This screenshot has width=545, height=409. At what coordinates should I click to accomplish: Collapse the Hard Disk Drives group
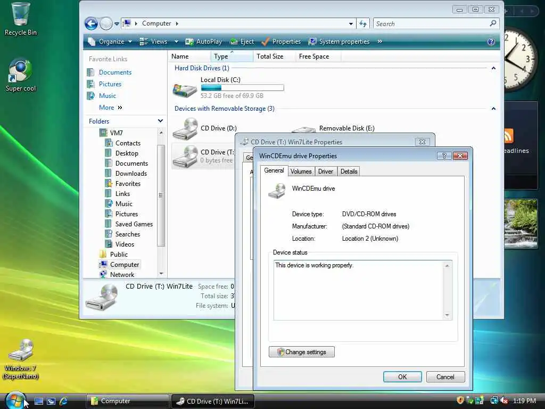click(x=493, y=68)
